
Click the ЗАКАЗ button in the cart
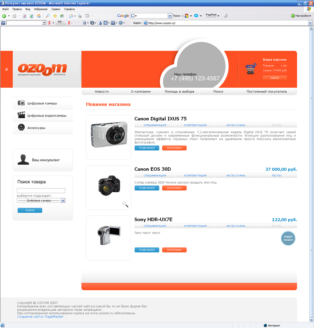click(274, 78)
